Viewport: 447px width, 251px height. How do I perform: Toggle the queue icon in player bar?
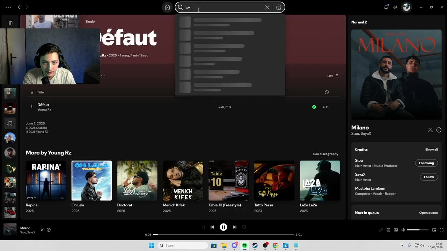(388, 230)
